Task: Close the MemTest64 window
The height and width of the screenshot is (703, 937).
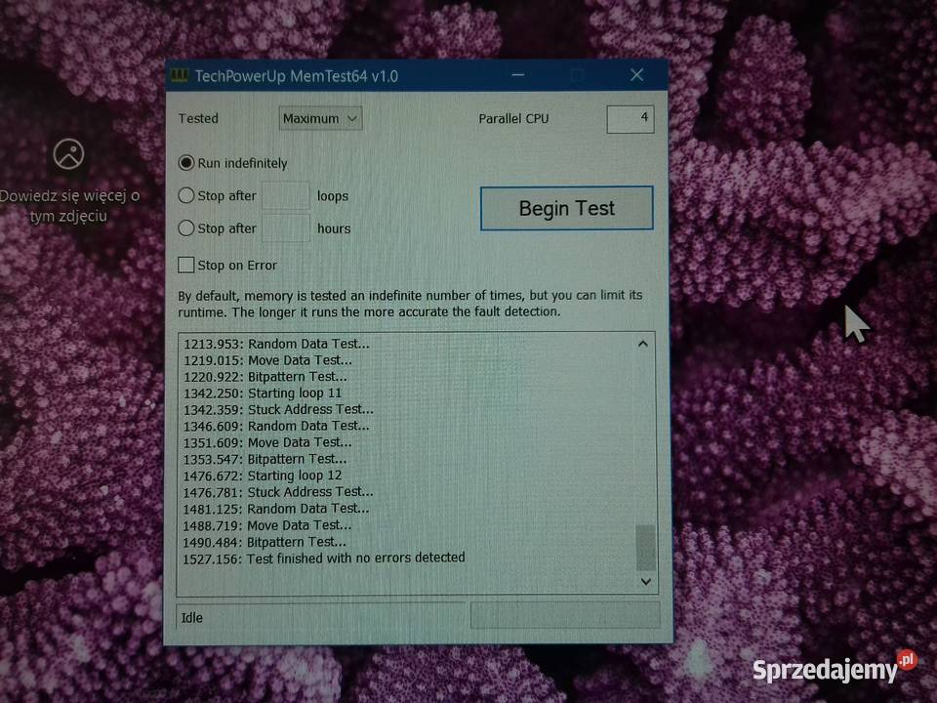Action: 636,75
